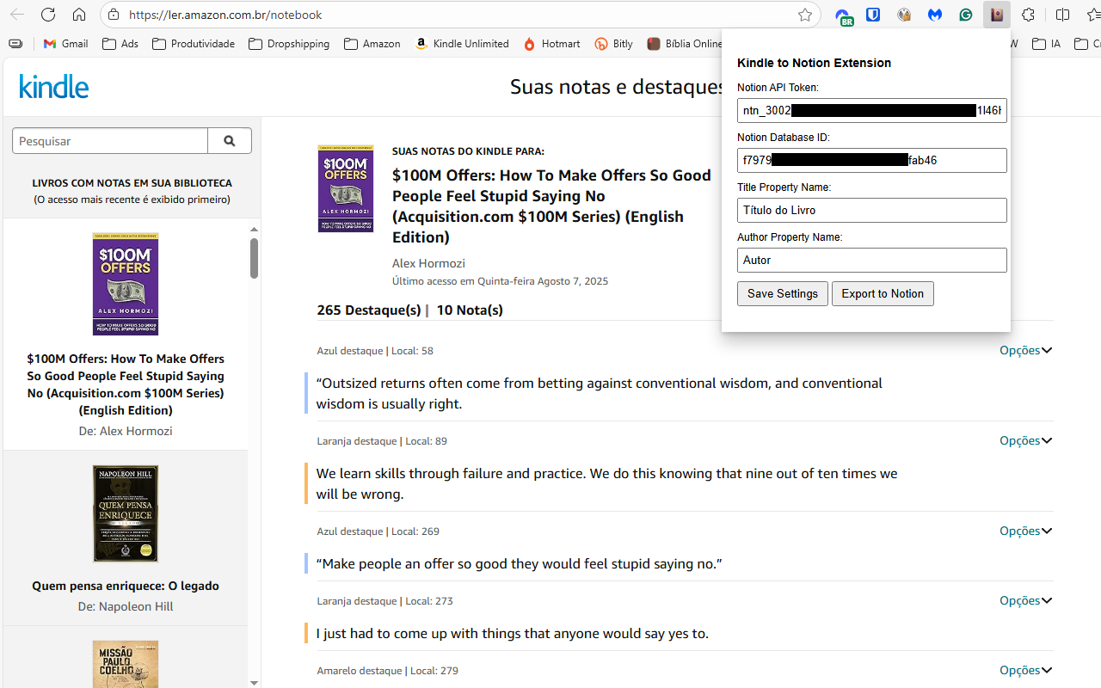Click 'De: Napoleon Hill' author text
1101x688 pixels.
[x=126, y=606]
